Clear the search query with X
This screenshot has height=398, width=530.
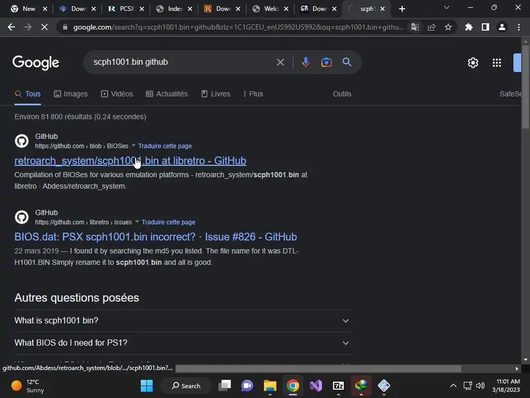pyautogui.click(x=280, y=62)
